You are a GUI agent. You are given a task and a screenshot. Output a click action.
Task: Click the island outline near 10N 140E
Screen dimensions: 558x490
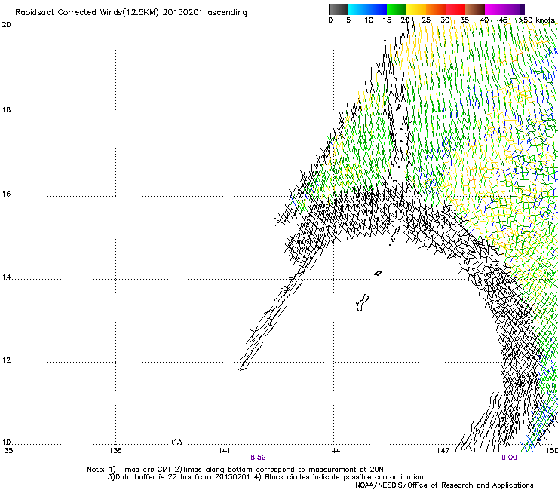click(x=177, y=442)
